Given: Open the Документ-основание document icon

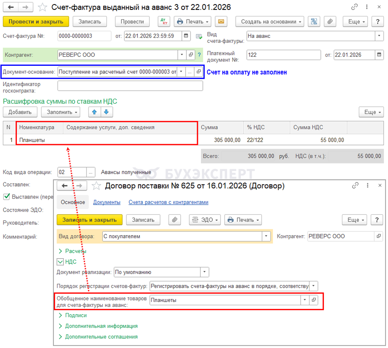Looking at the screenshot, I should pos(198,72).
